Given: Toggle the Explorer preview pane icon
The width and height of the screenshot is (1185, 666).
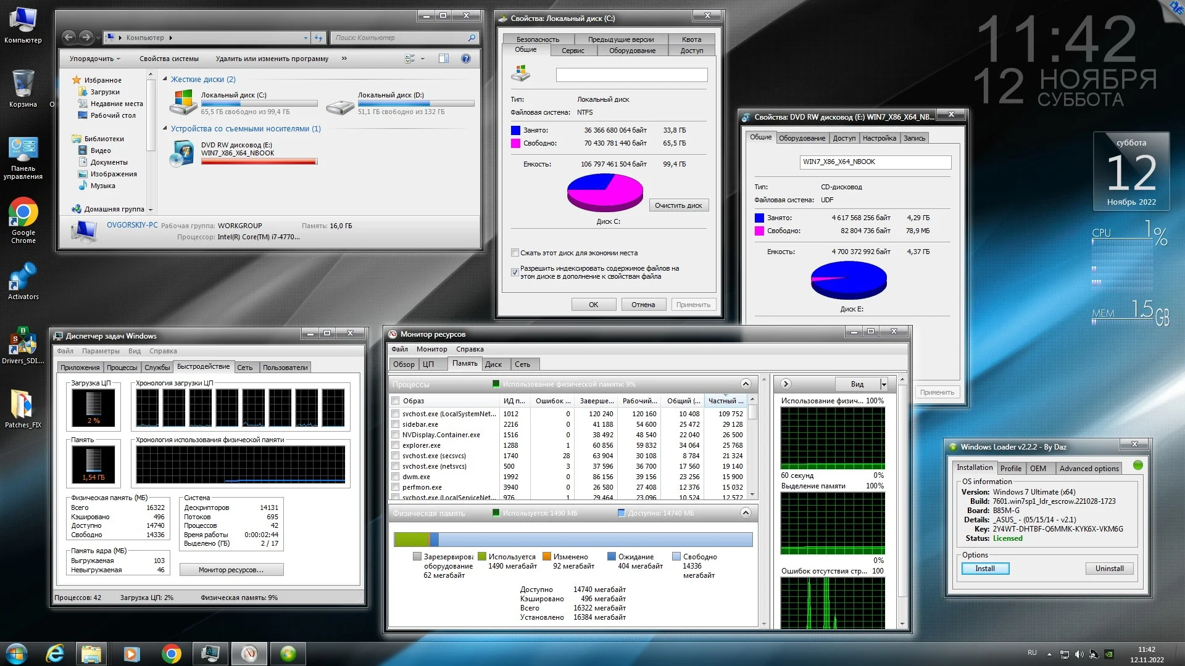Looking at the screenshot, I should coord(443,59).
